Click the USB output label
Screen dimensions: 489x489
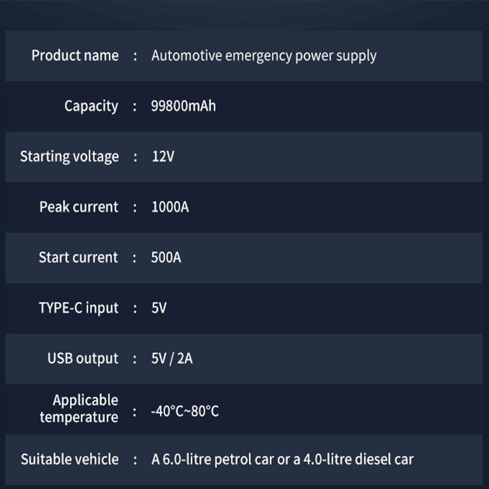click(83, 359)
